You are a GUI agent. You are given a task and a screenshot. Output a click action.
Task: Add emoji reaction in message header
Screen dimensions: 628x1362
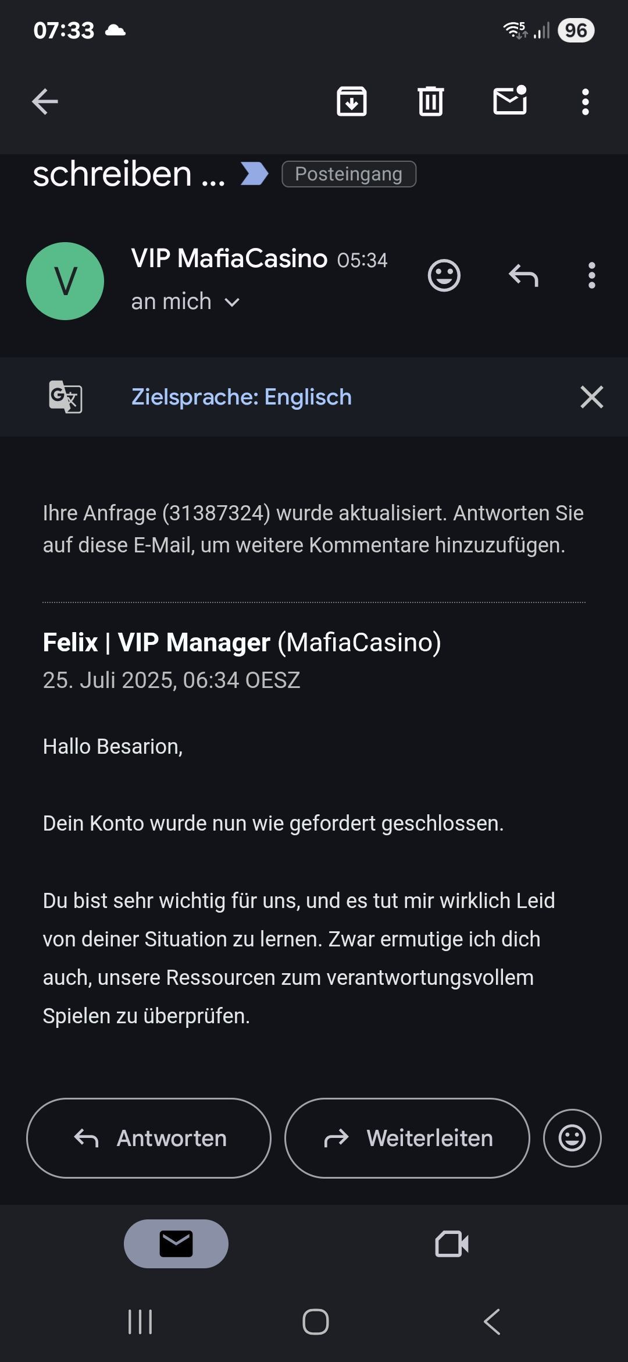[444, 275]
